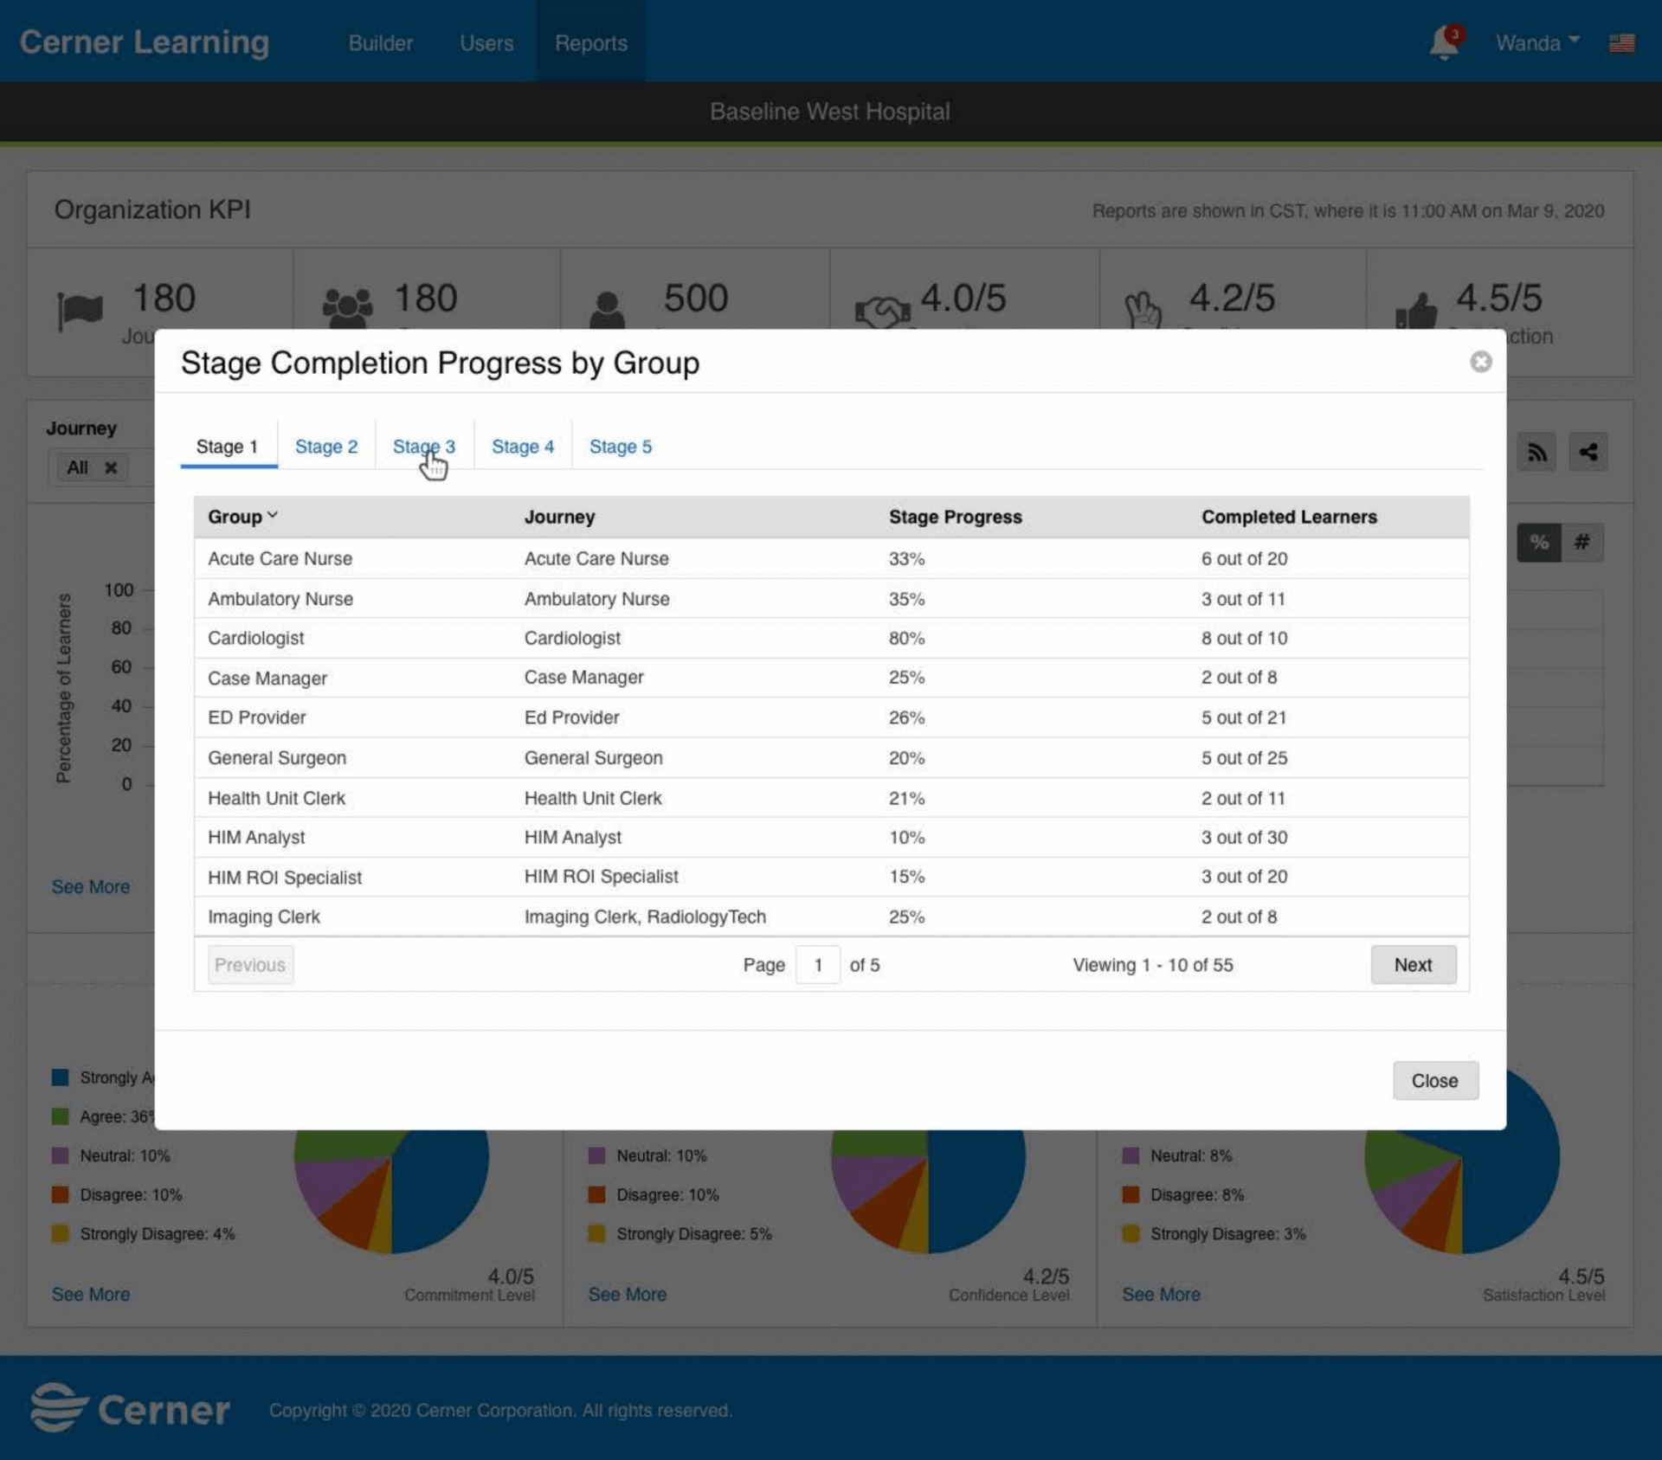The width and height of the screenshot is (1662, 1460).
Task: Remove the All journey filter tag
Action: click(x=111, y=468)
